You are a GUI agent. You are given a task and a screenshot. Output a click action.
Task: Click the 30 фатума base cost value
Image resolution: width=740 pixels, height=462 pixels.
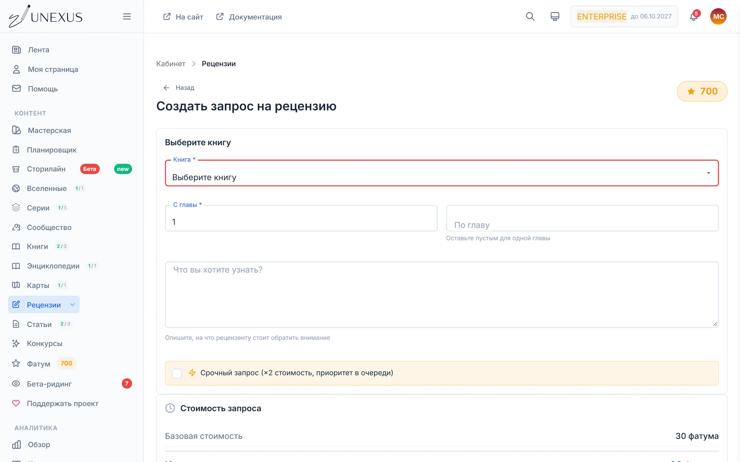pos(697,436)
